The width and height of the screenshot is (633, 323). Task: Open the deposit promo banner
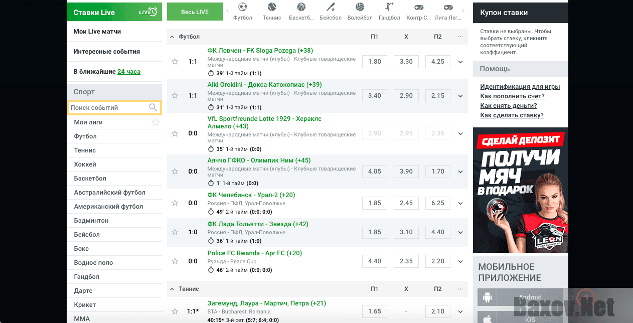(520, 190)
